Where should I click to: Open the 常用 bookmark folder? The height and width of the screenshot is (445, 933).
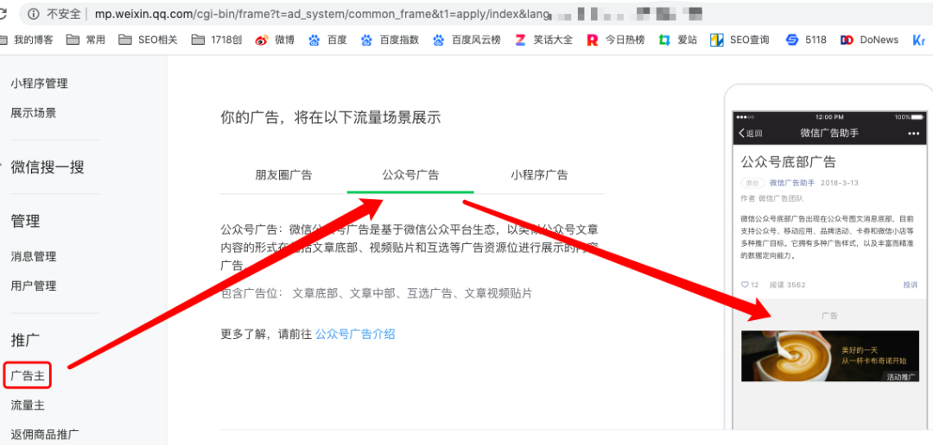point(86,41)
